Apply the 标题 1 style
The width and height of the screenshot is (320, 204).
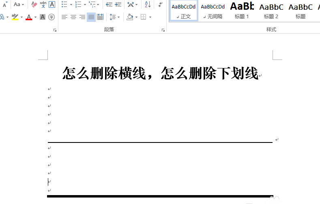pos(242,11)
